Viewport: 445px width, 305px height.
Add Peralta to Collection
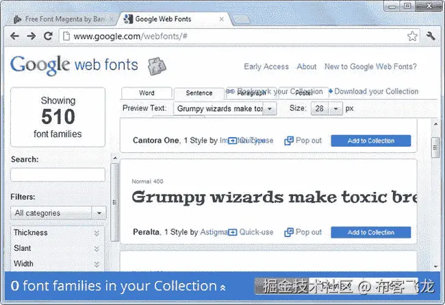pos(370,232)
